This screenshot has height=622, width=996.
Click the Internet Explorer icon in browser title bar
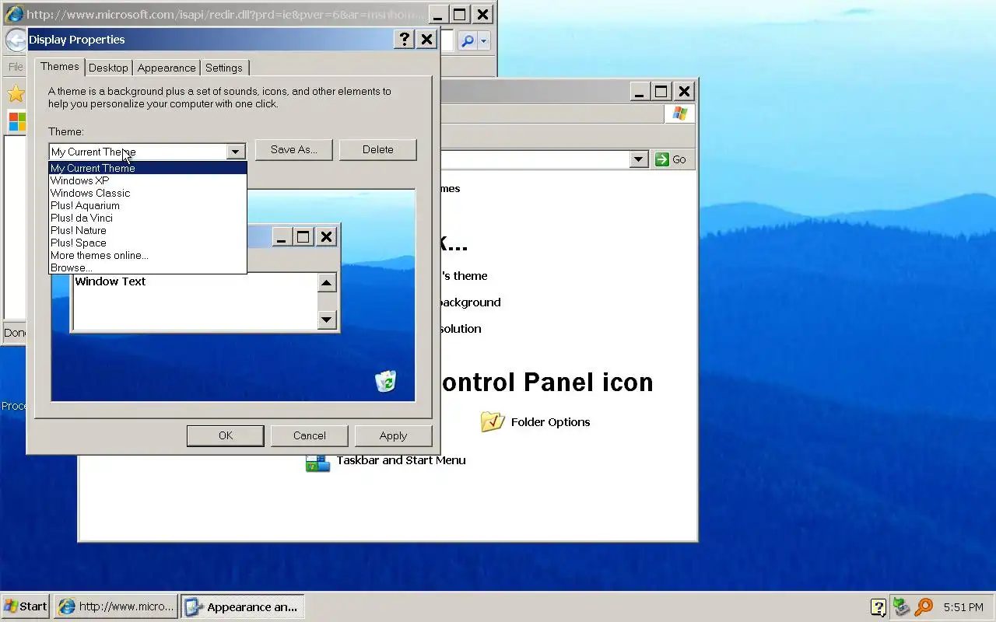[14, 14]
